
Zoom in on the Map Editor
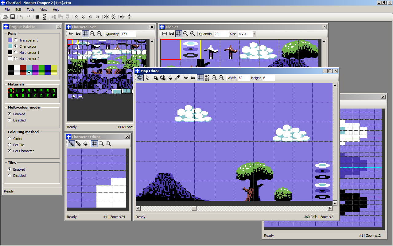221,78
